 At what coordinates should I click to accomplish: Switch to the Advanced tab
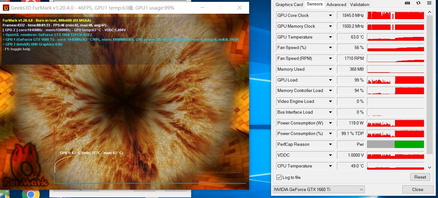point(336,4)
